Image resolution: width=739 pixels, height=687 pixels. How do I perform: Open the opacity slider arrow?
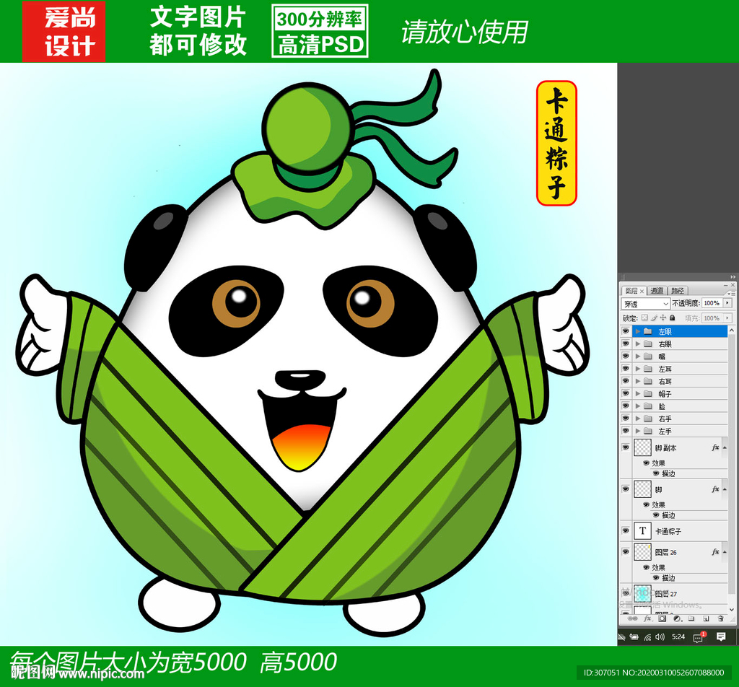[x=727, y=304]
